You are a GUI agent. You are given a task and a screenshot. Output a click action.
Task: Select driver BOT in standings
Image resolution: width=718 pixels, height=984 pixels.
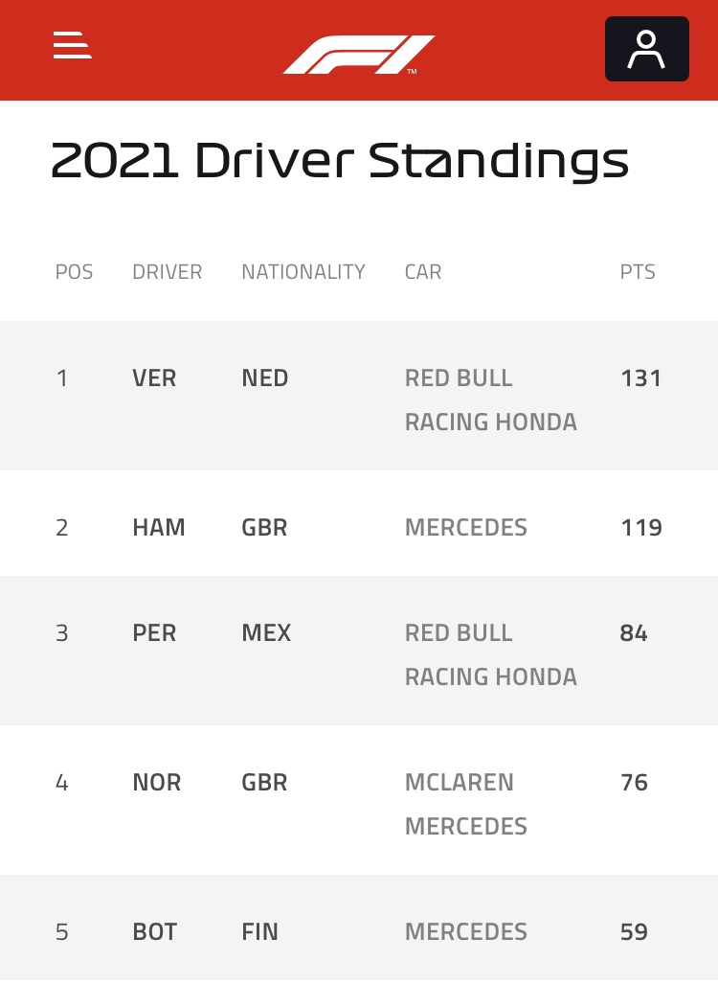(x=155, y=932)
